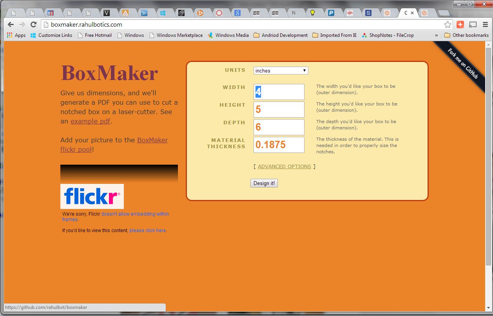This screenshot has height=316, width=493.
Task: Switch to the tab with the red waveform favicon
Action: [350, 13]
